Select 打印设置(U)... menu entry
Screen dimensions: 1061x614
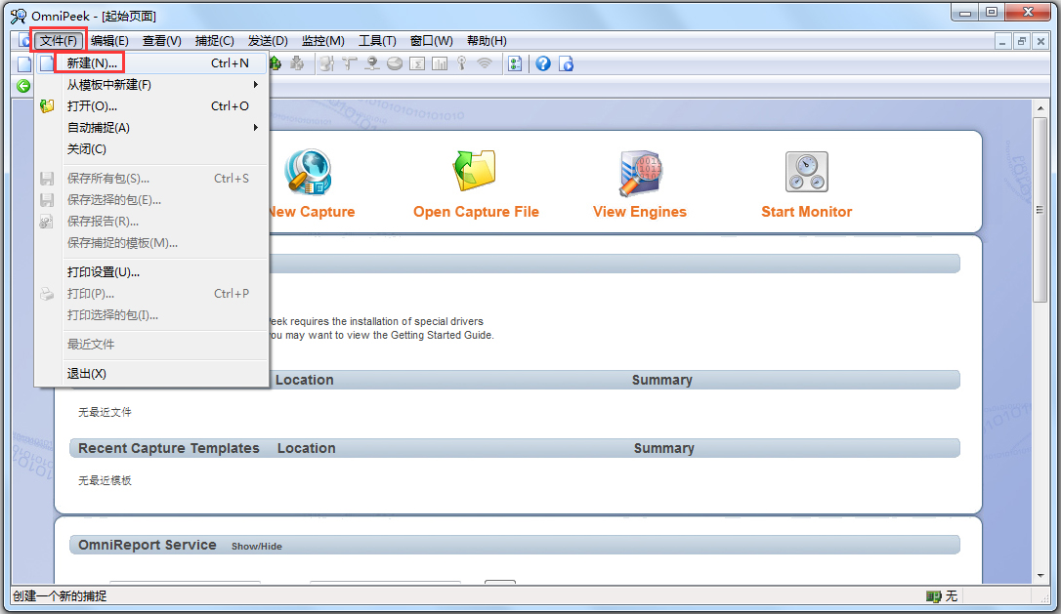tap(103, 272)
